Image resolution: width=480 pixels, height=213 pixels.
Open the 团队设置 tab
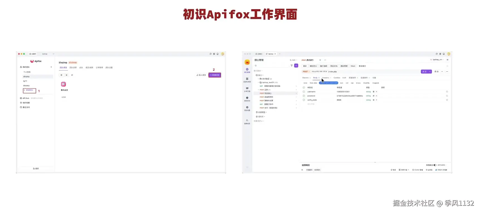[109, 67]
